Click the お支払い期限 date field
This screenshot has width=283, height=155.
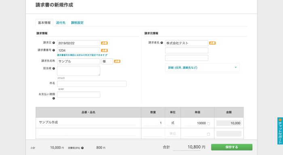pos(78,94)
